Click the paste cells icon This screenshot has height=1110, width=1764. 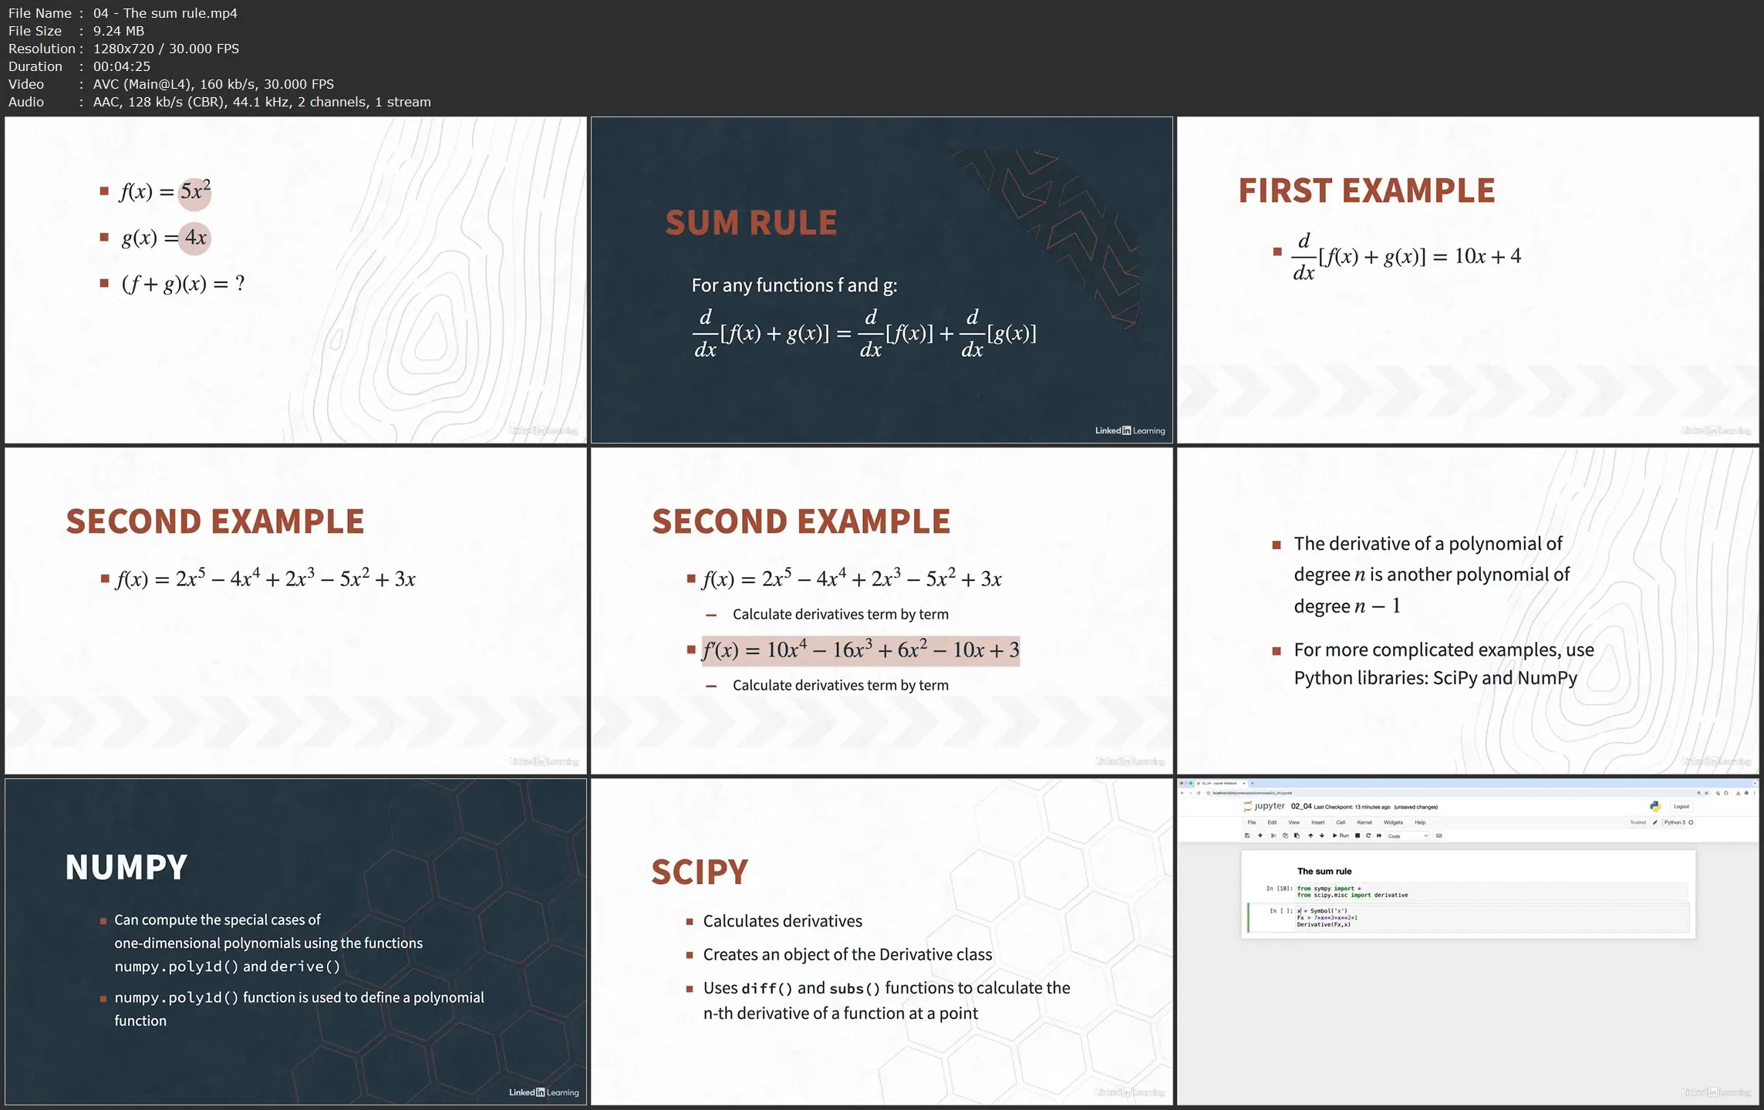[x=1297, y=835]
